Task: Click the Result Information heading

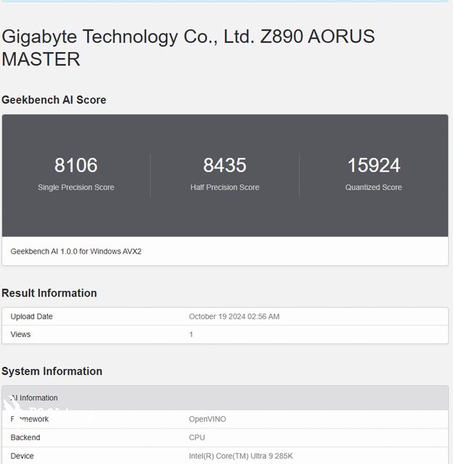Action: pos(49,293)
